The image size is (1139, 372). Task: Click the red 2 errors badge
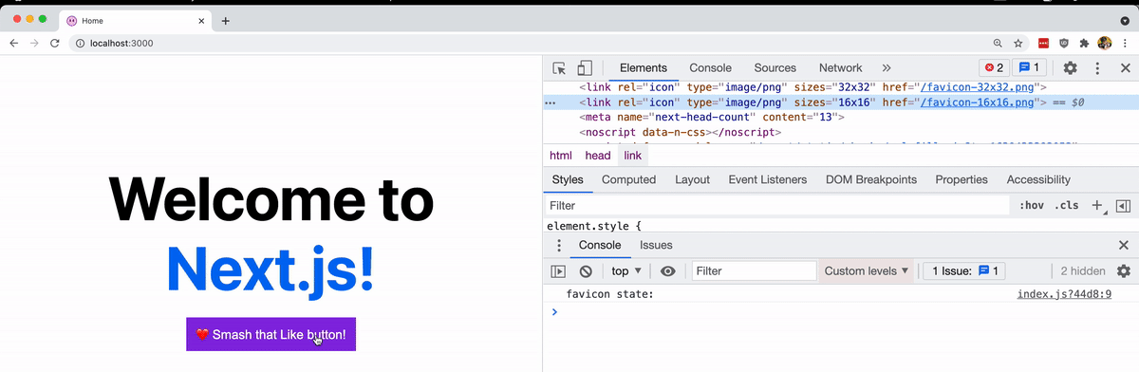tap(994, 68)
